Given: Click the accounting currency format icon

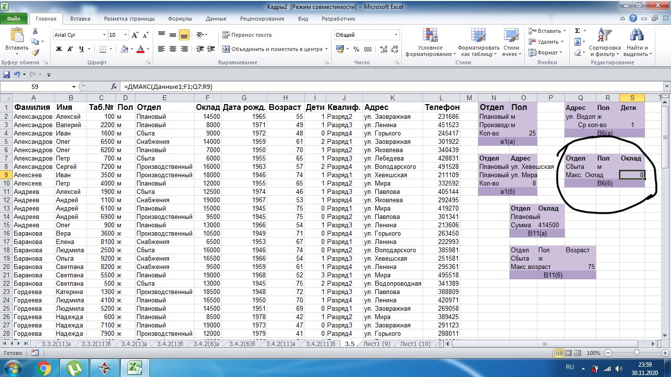Looking at the screenshot, I should tap(339, 49).
